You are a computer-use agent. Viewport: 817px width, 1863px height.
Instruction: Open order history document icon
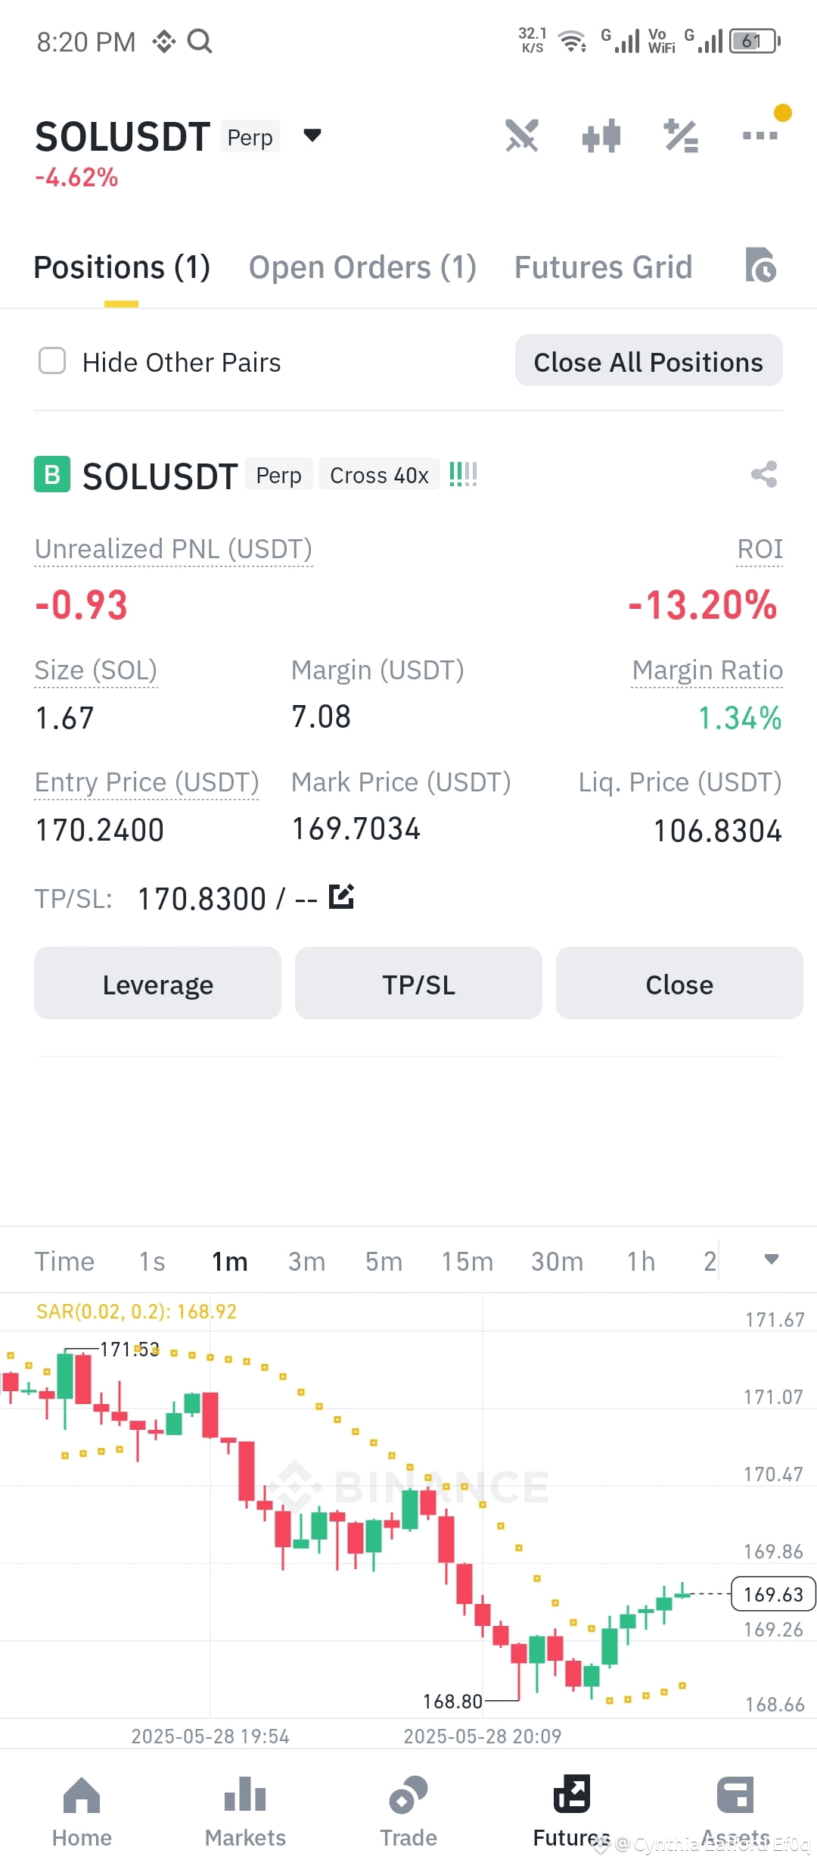[760, 265]
